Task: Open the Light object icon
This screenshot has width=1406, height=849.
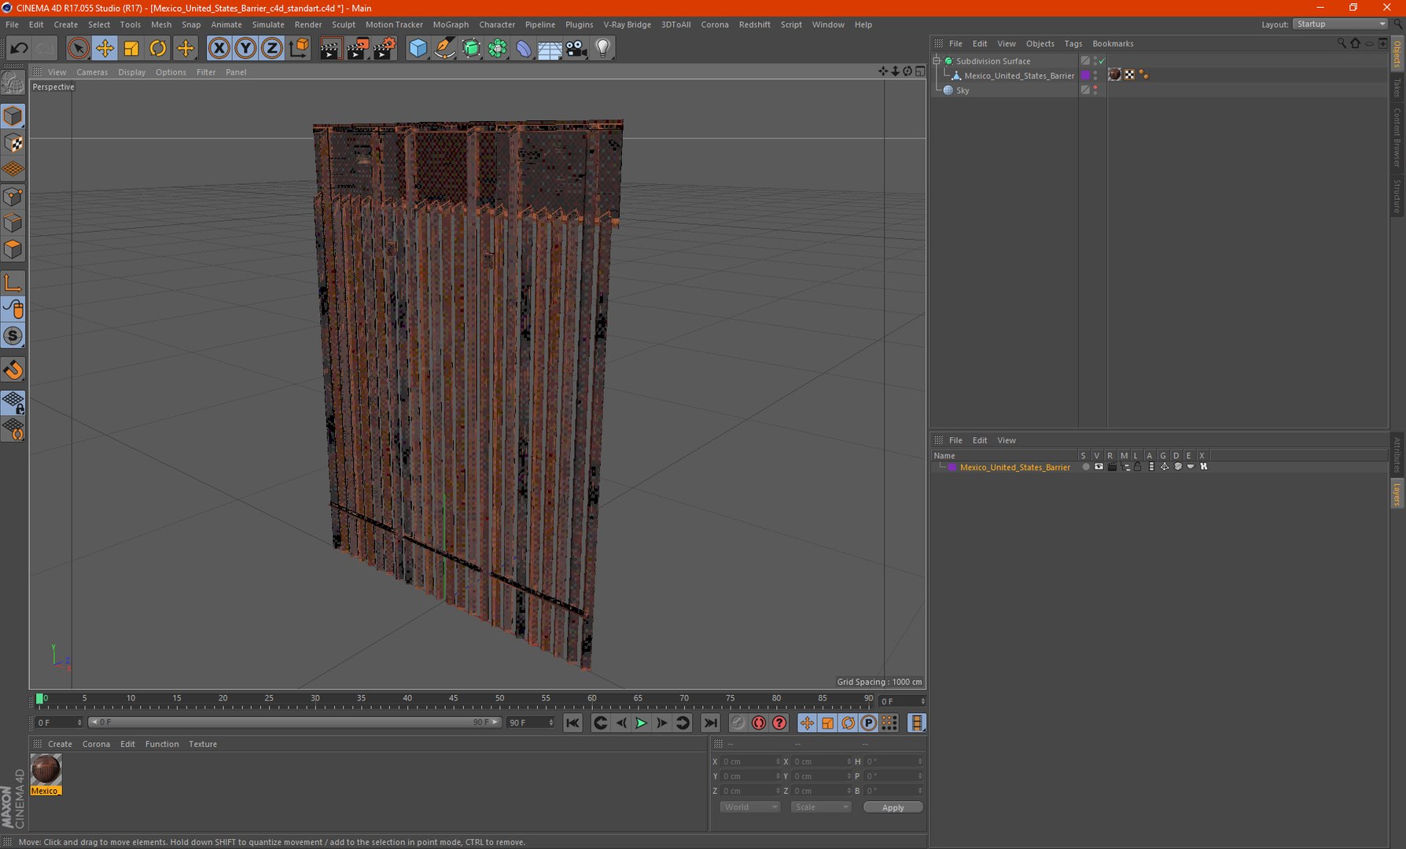Action: click(602, 49)
